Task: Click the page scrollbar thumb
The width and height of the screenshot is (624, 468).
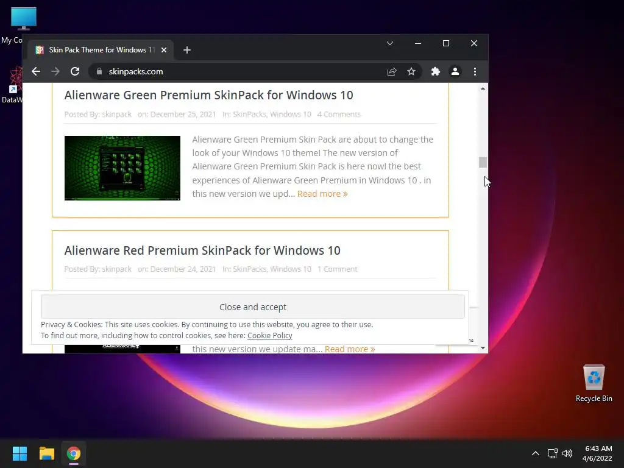Action: 483,162
